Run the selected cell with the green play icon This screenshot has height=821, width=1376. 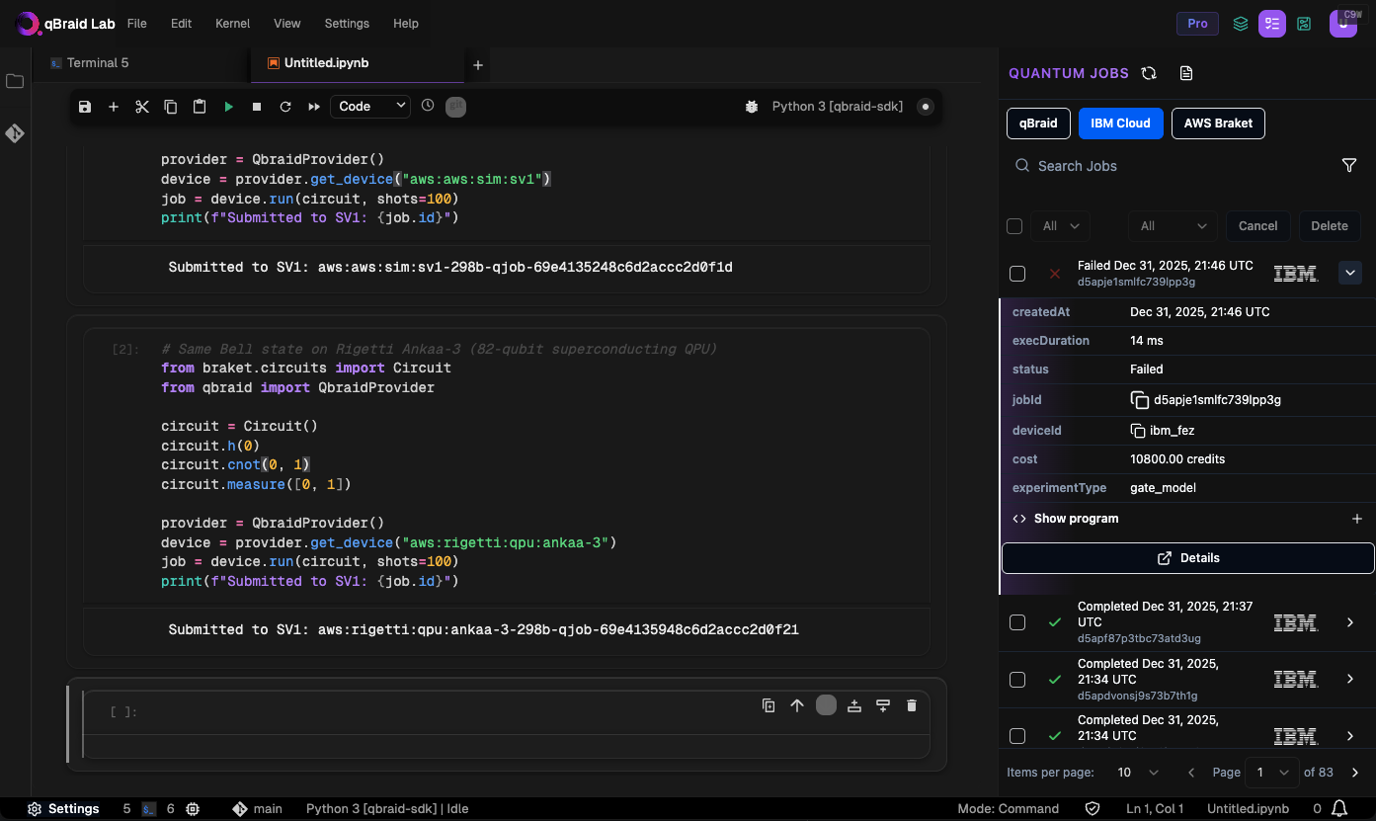coord(228,107)
